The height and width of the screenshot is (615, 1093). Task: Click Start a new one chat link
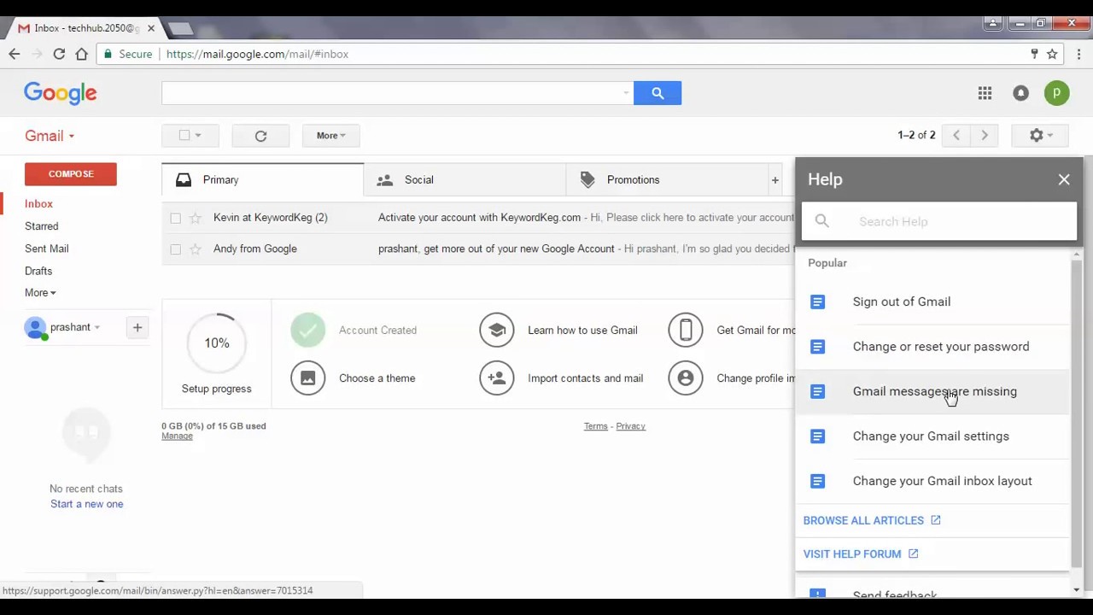tap(86, 504)
